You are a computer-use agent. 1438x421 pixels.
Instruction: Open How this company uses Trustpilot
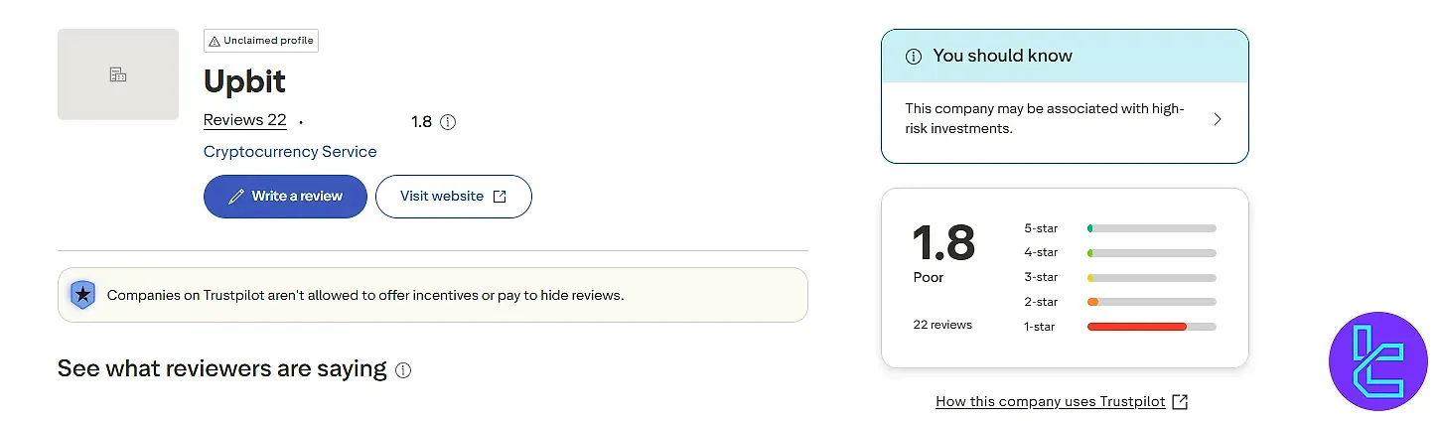[1050, 402]
